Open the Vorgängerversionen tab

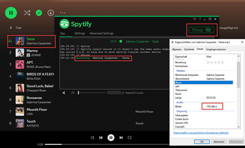[x=216, y=49]
